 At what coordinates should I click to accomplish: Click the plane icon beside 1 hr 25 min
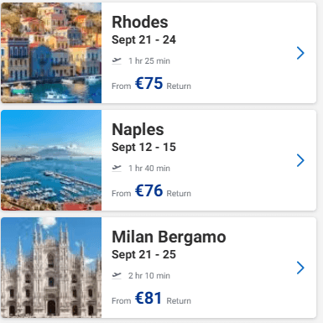(117, 60)
